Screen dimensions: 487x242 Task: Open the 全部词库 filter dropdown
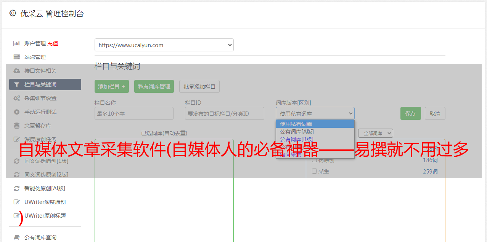point(375,134)
